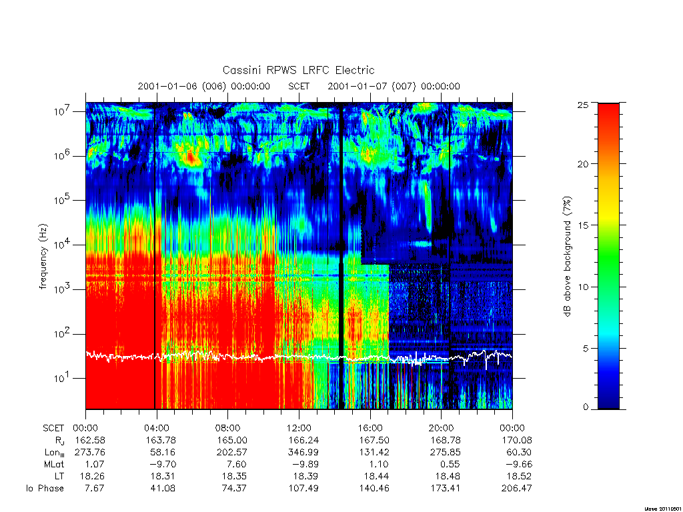Viewport: 683px width, 512px height.
Task: Click the R_J value 170.08
Action: click(517, 440)
